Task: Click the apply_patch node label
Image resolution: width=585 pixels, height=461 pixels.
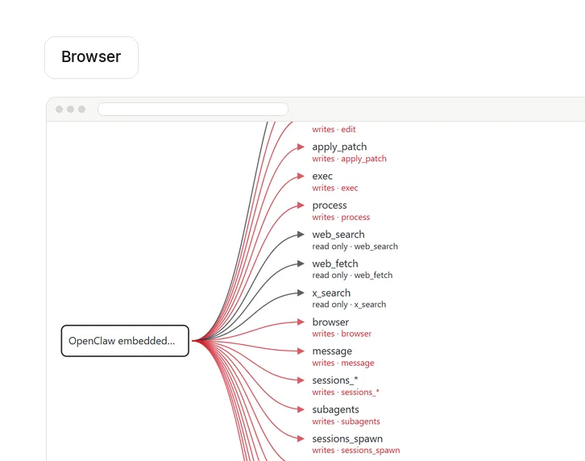Action: coord(339,147)
